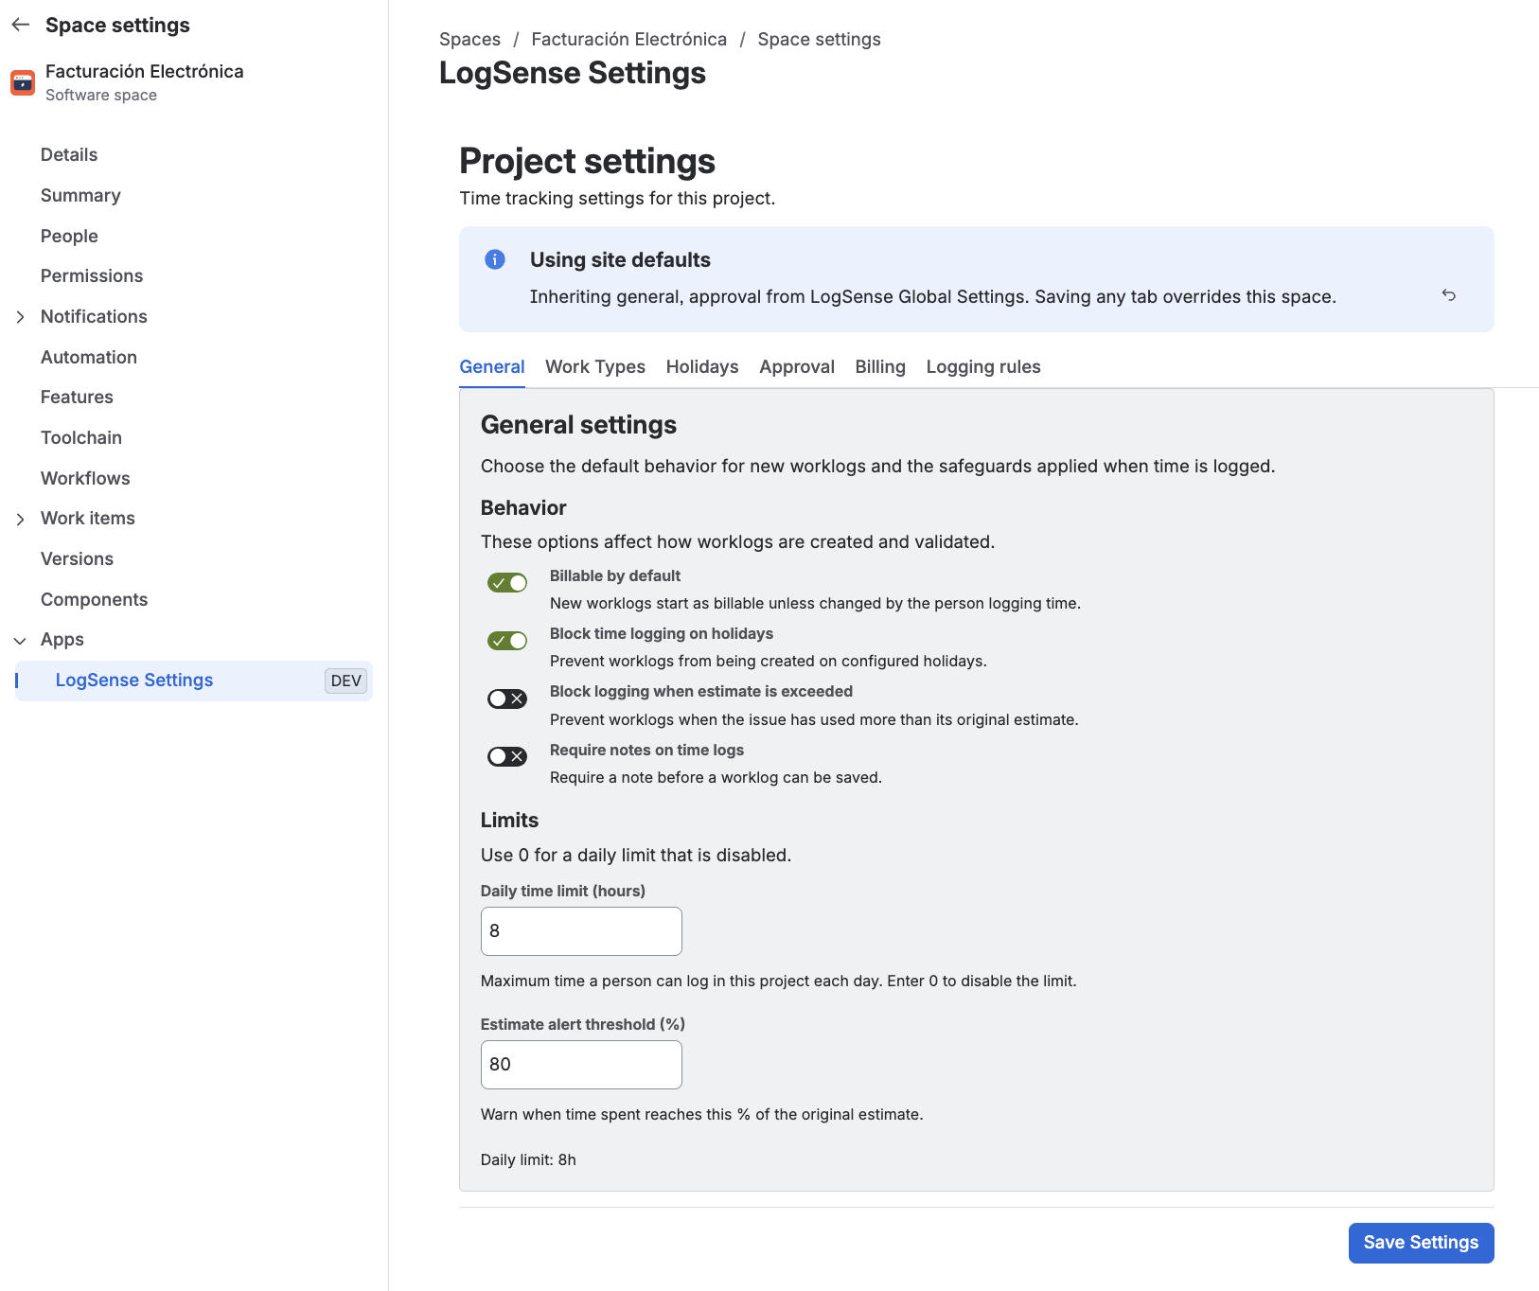1539x1291 pixels.
Task: Enable Require notes on time logs
Action: pos(507,756)
